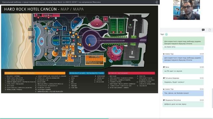Image resolution: width=213 pixels, height=119 pixels.
Task: Click pinned green Chrome browser notice
Action: [x=183, y=41]
